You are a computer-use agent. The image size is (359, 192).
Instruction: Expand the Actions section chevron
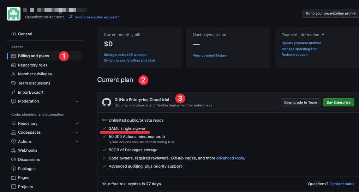77,141
